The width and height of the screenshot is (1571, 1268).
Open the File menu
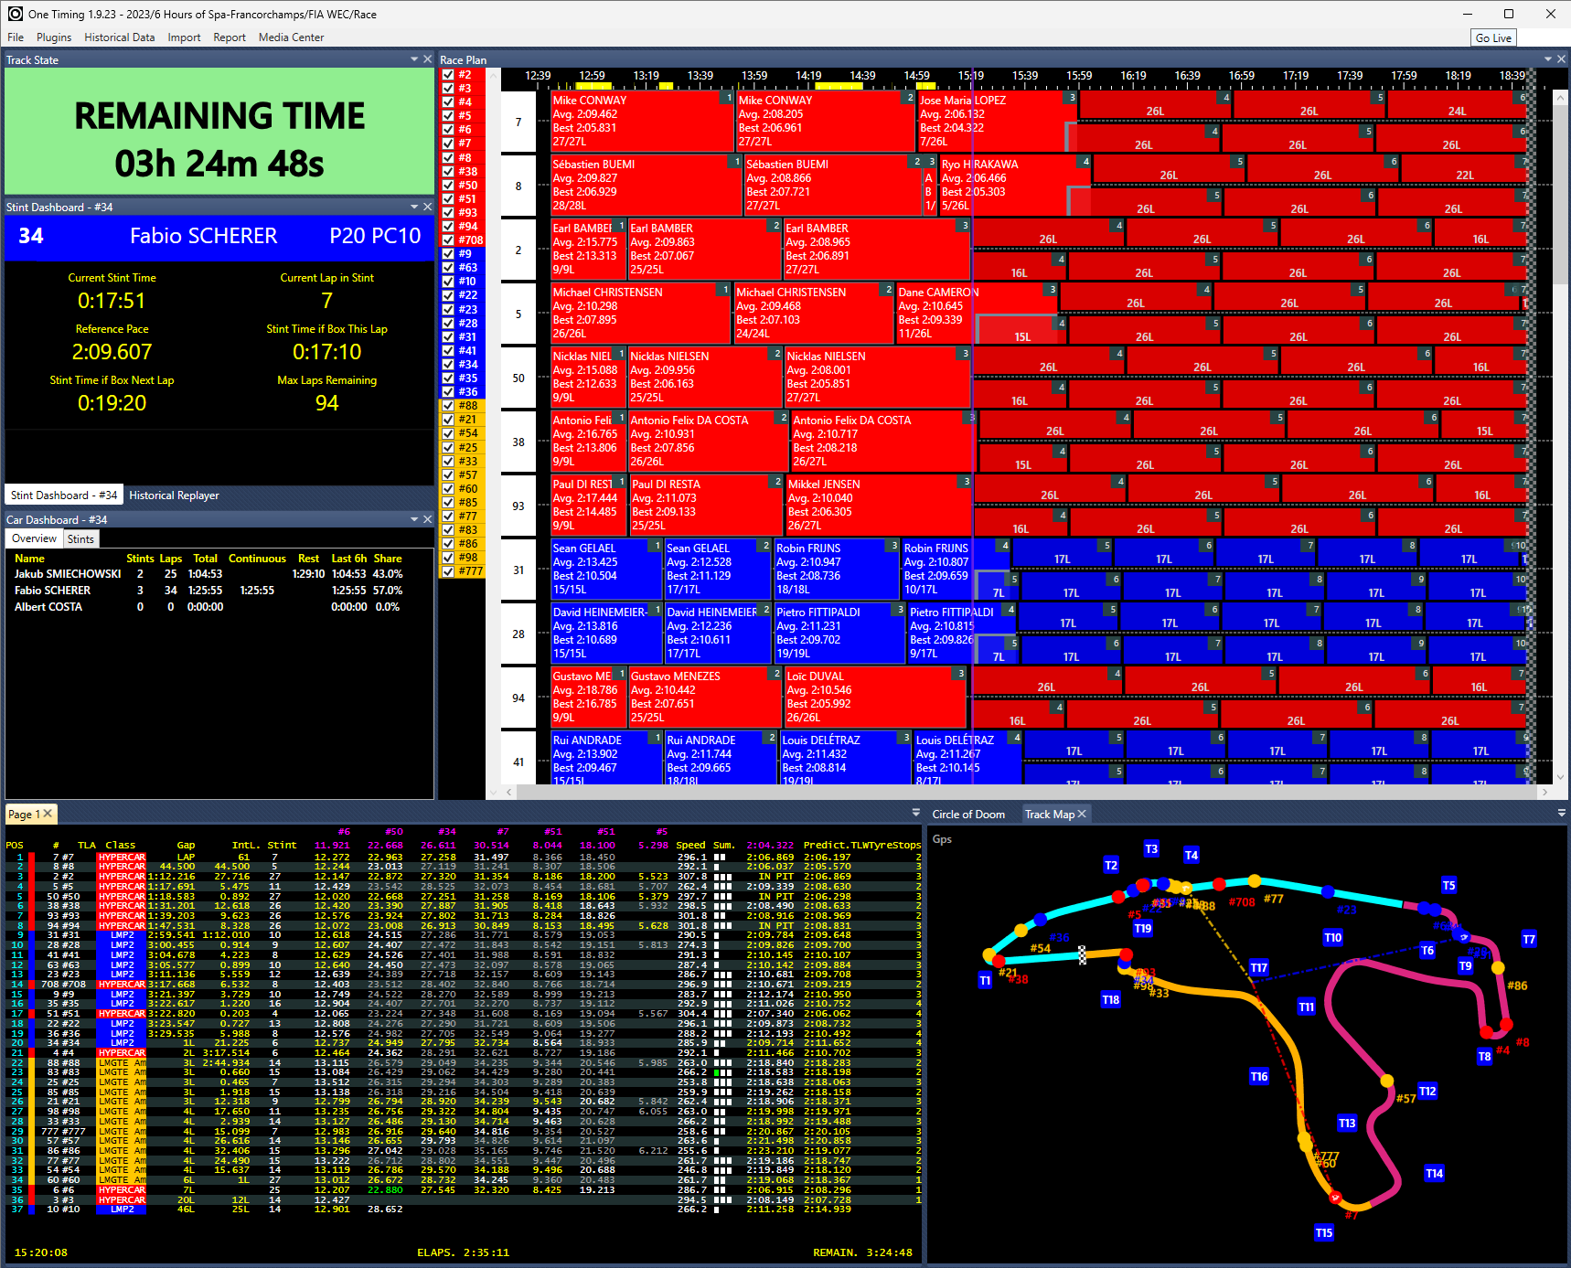pyautogui.click(x=16, y=37)
